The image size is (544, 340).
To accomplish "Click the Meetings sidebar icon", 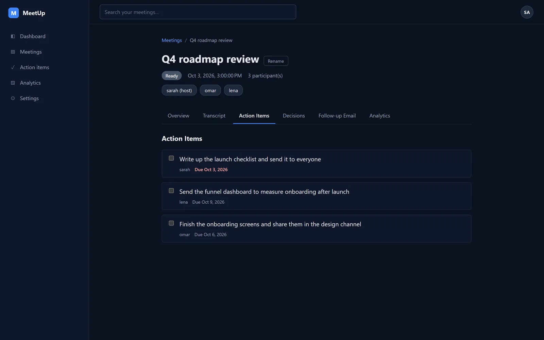I will [13, 52].
